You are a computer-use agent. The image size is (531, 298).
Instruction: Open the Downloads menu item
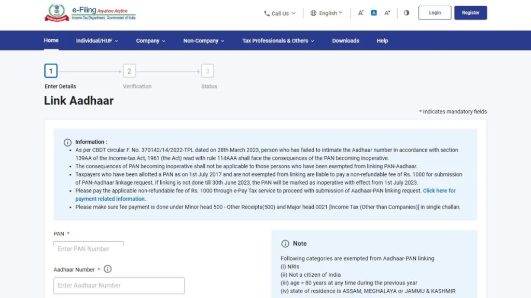345,40
